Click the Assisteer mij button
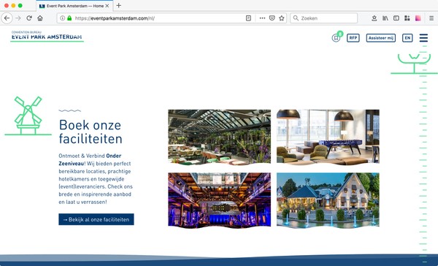Viewport: 438px width, 266px height. (x=381, y=38)
